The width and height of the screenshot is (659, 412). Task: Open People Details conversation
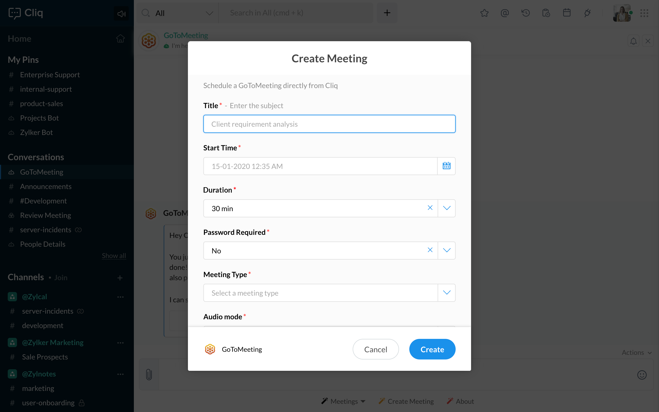(43, 244)
